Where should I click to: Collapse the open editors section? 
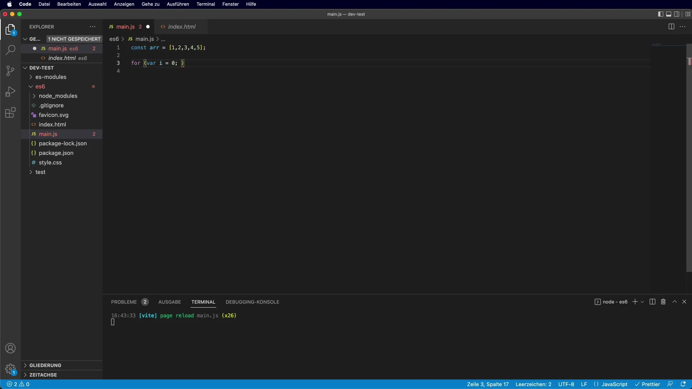(x=25, y=39)
